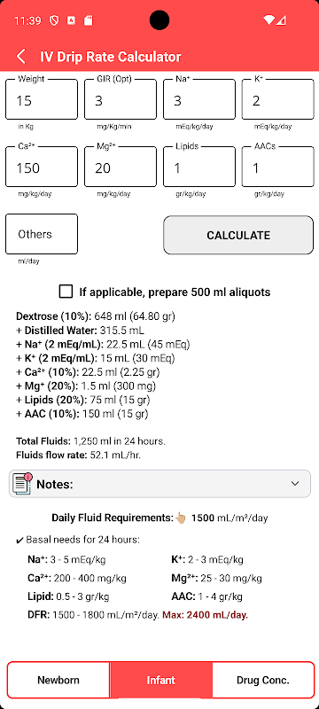Focus the Others ml/day field
Image resolution: width=319 pixels, height=709 pixels.
pyautogui.click(x=42, y=234)
